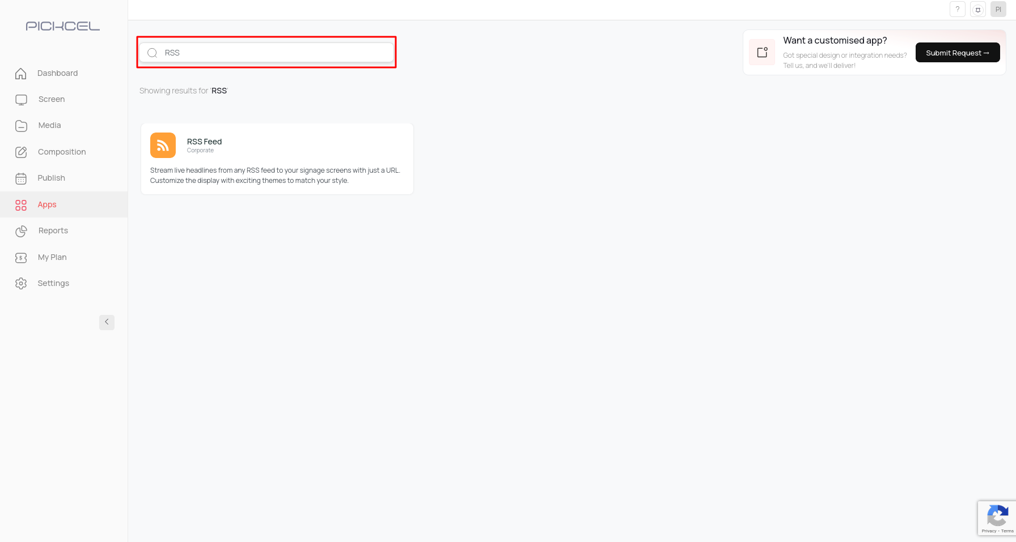This screenshot has height=542, width=1016.
Task: Open the Reports chart icon
Action: click(x=21, y=231)
